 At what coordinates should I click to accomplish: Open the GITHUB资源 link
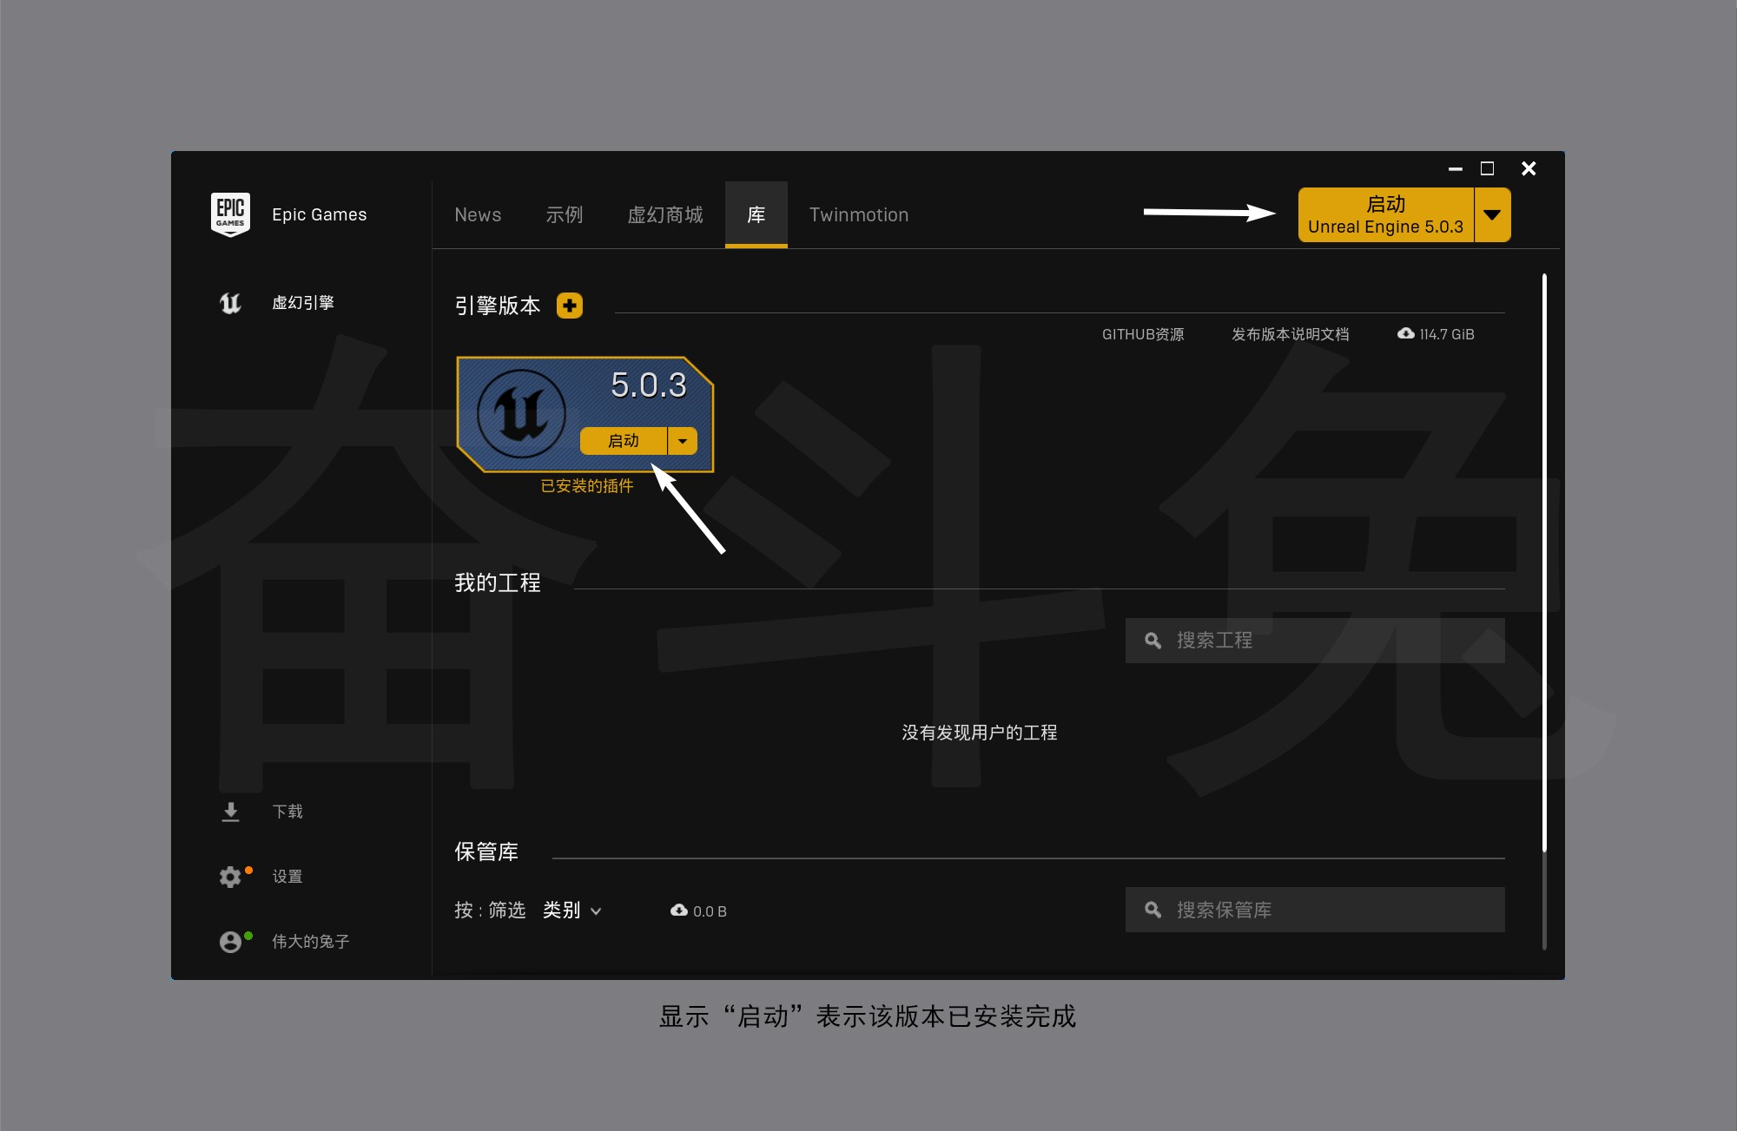pos(1143,334)
